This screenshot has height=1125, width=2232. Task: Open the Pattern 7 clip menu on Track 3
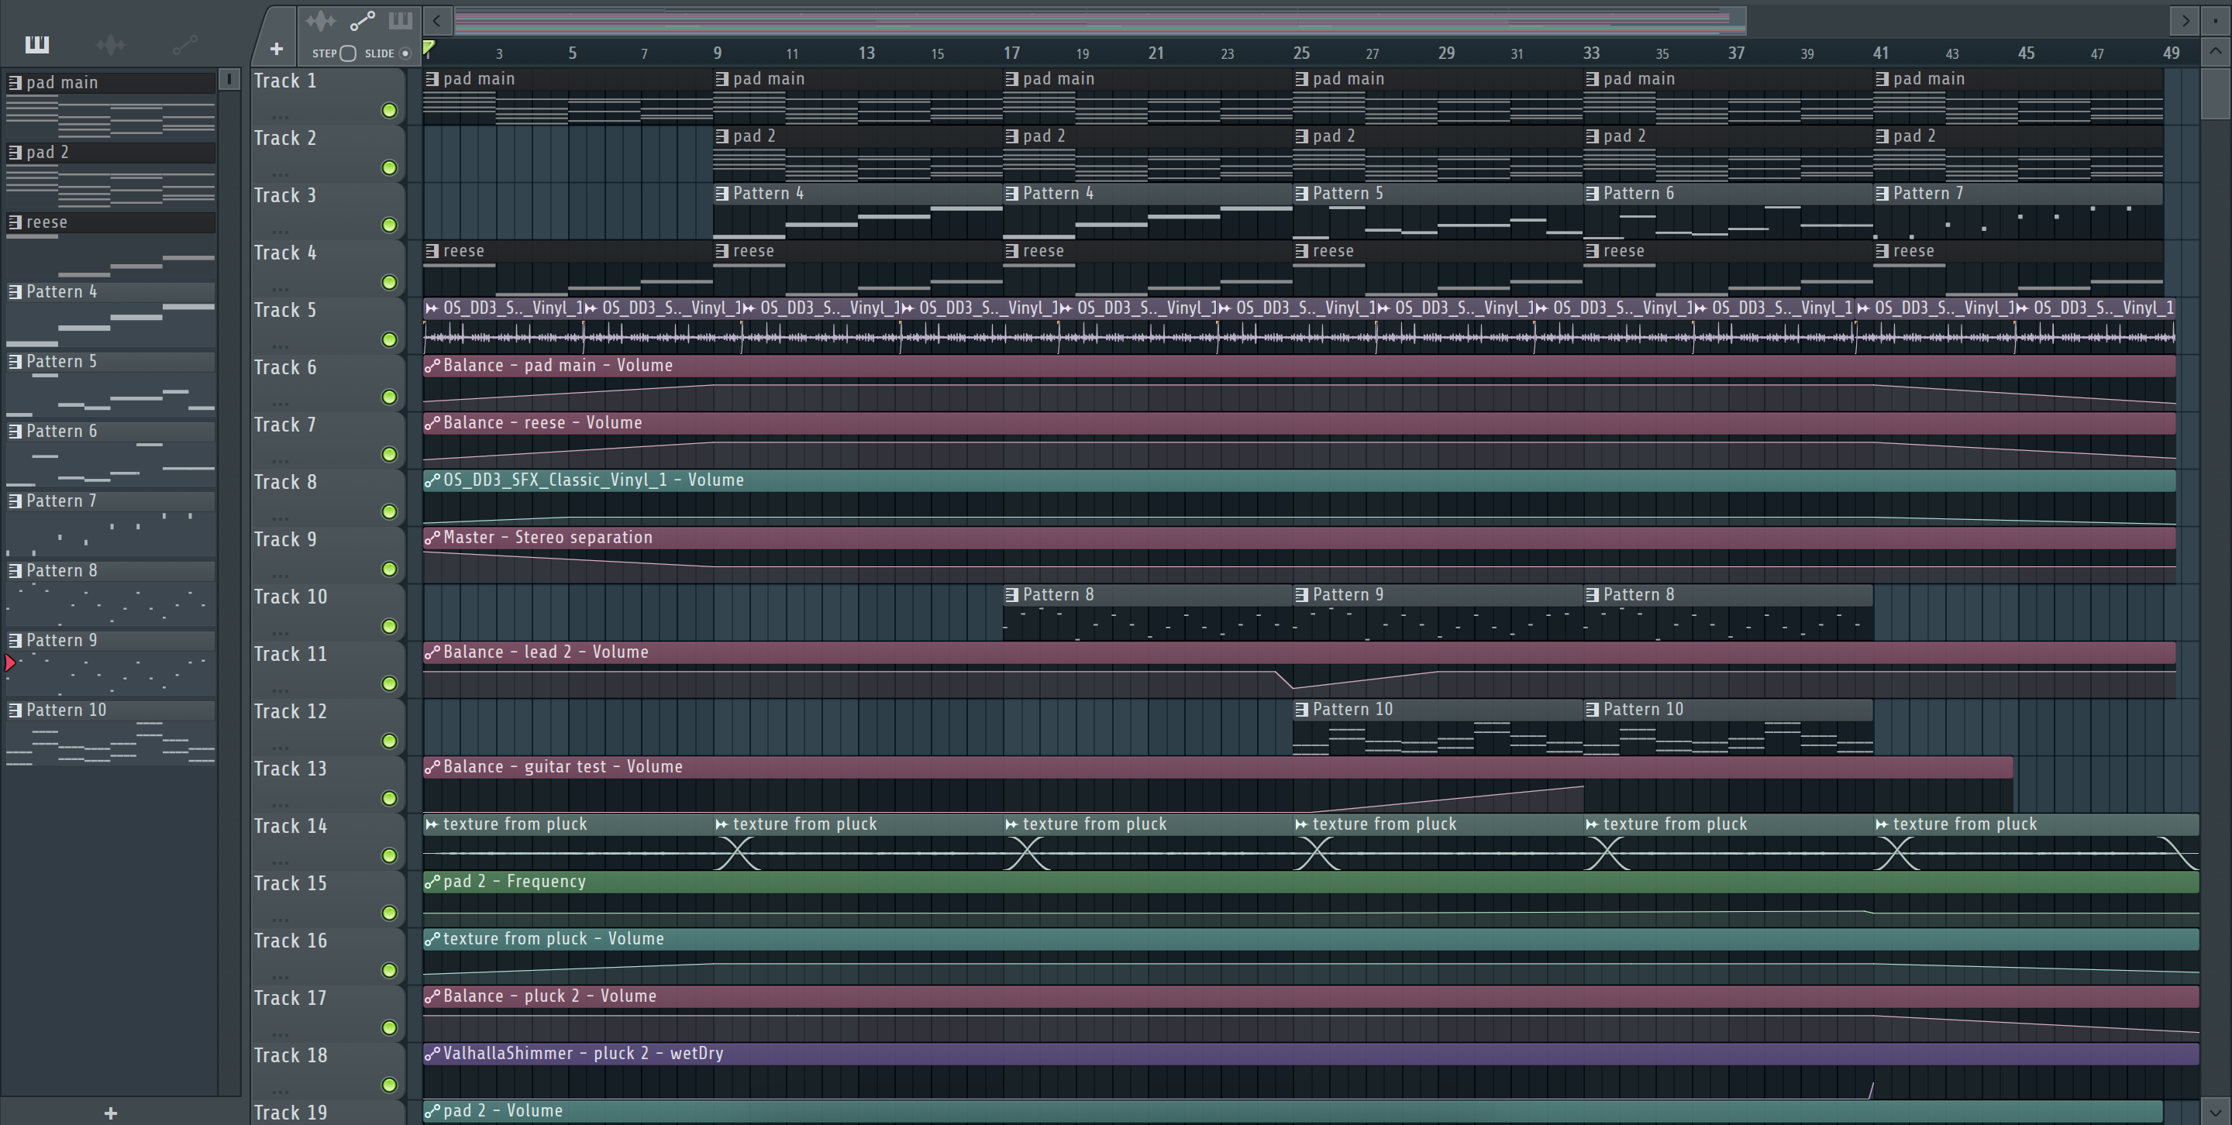[1882, 194]
